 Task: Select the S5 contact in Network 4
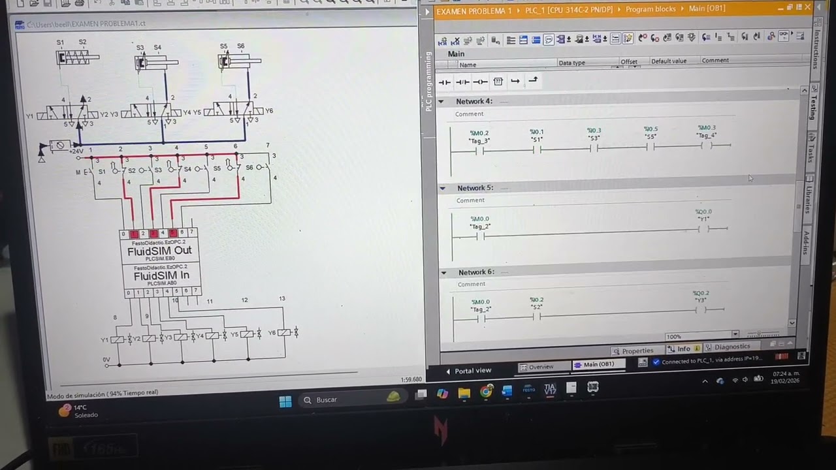coord(651,146)
